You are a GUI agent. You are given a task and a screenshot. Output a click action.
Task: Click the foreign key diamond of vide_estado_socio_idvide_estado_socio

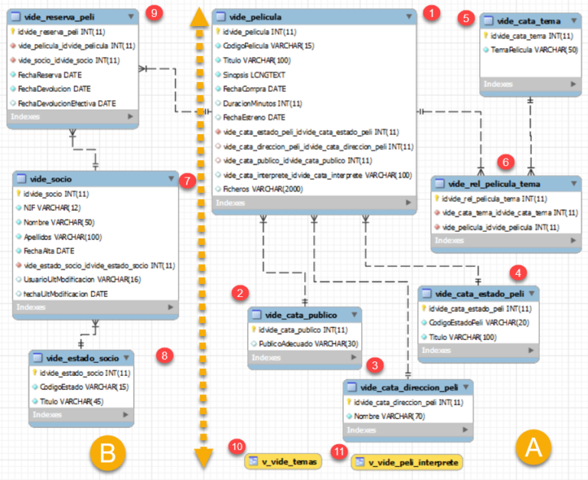(x=18, y=266)
